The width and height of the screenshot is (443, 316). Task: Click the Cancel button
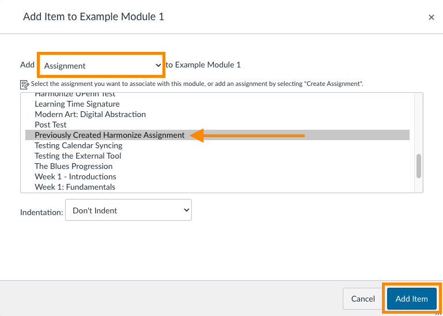pos(363,299)
